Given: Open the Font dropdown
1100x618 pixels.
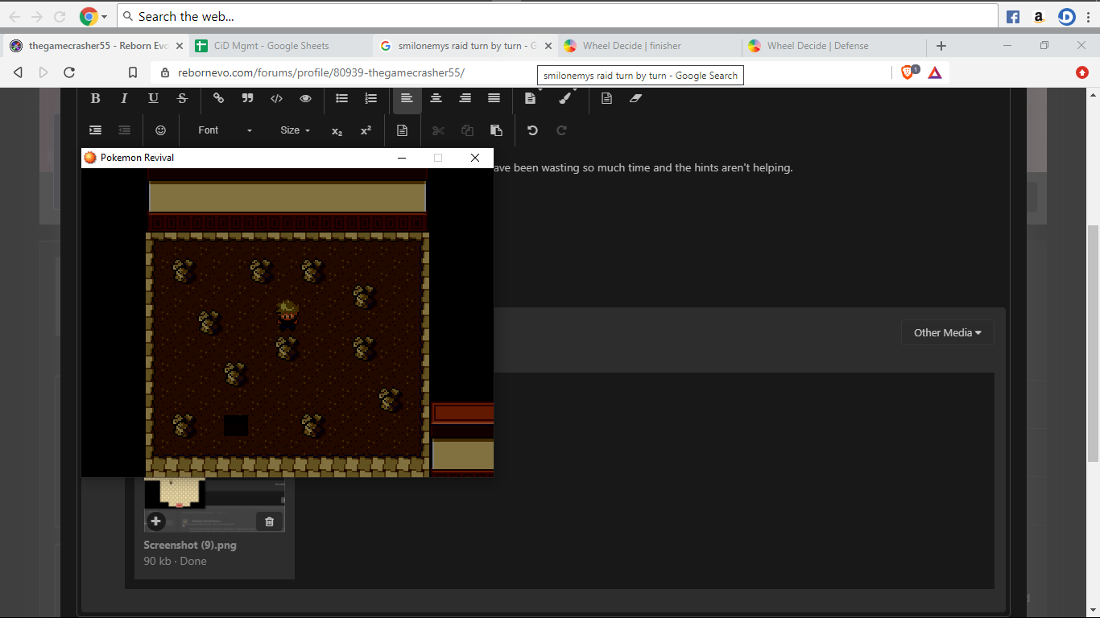Looking at the screenshot, I should click(225, 130).
